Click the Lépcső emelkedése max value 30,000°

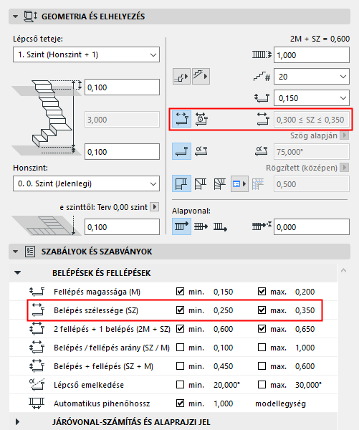[308, 385]
